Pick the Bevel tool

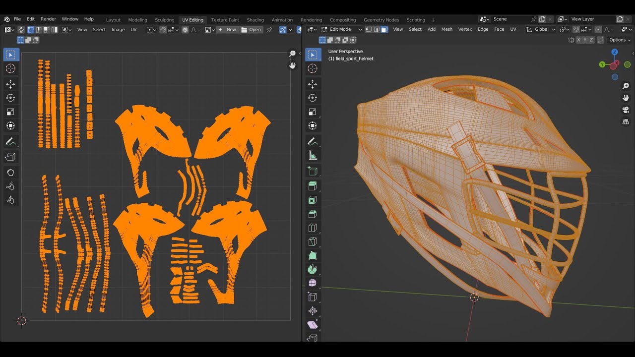(313, 214)
